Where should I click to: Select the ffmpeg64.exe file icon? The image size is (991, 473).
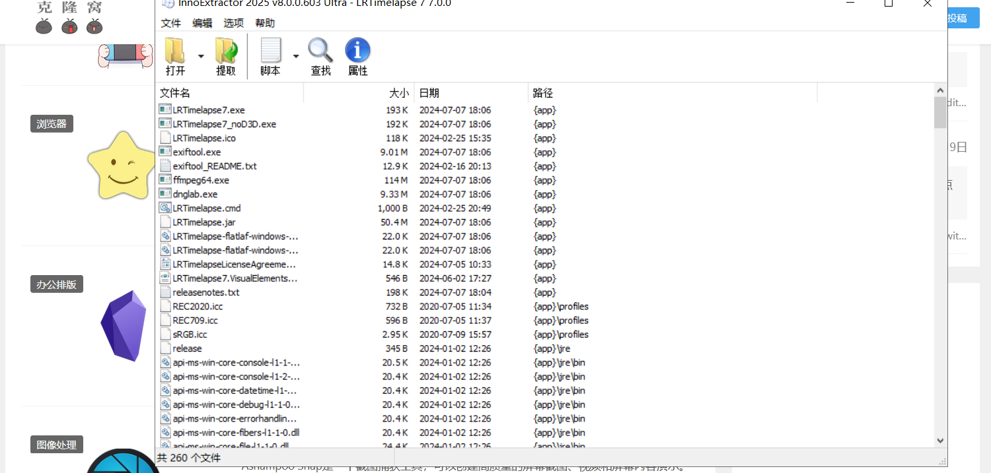pyautogui.click(x=165, y=179)
